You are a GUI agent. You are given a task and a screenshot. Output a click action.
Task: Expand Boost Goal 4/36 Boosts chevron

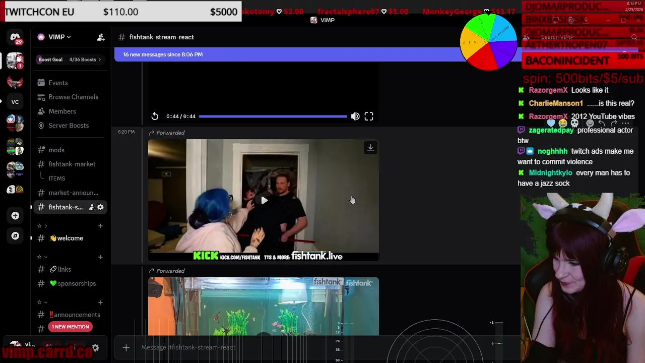[99, 59]
